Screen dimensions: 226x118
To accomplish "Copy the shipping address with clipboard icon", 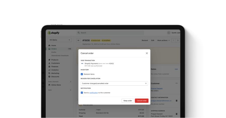I will coord(177,114).
